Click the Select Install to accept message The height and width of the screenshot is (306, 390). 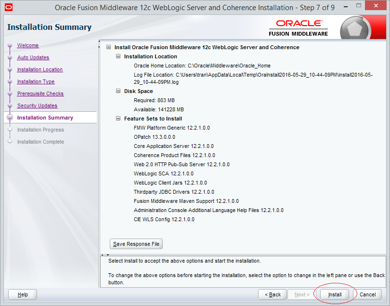(x=184, y=261)
